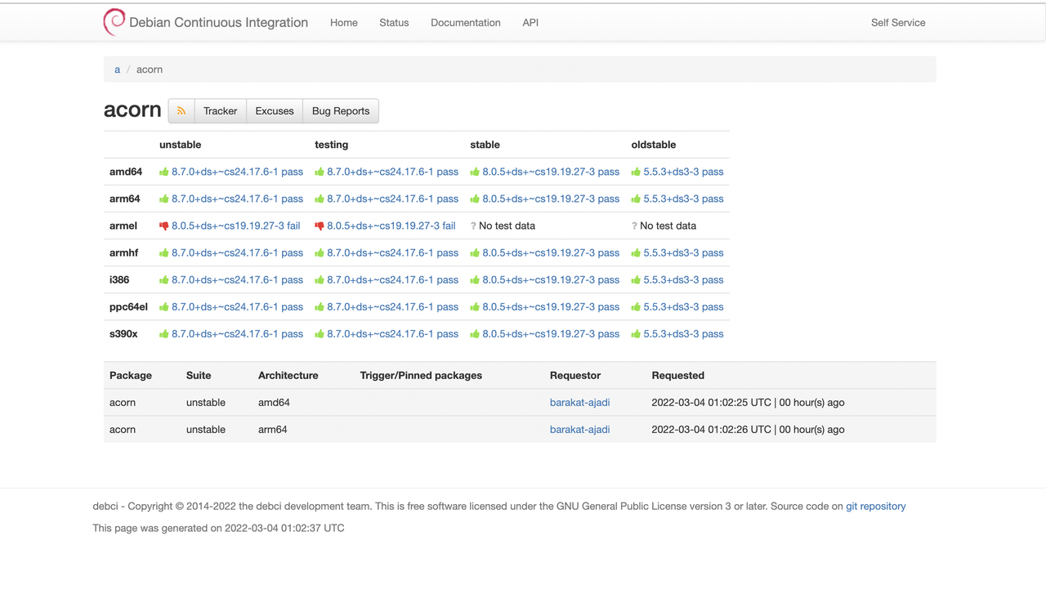Click thumbs-up icon in s390x oldstable cell
Screen dimensions: 1046x603
[636, 333]
